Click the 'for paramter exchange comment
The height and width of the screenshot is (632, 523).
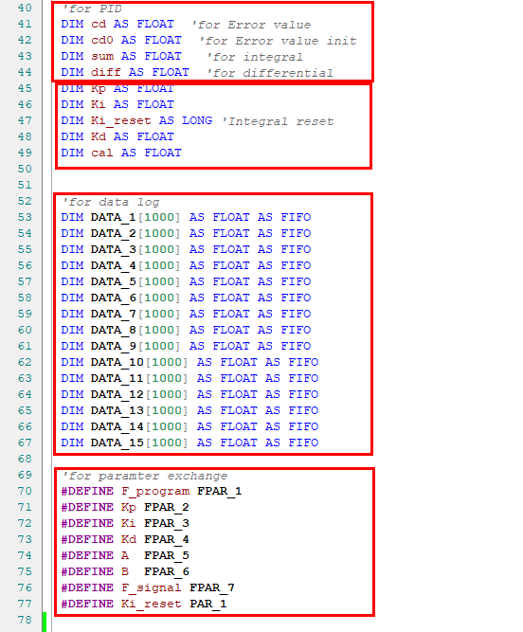144,476
